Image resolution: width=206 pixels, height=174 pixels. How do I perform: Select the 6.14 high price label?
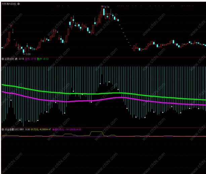[107, 7]
